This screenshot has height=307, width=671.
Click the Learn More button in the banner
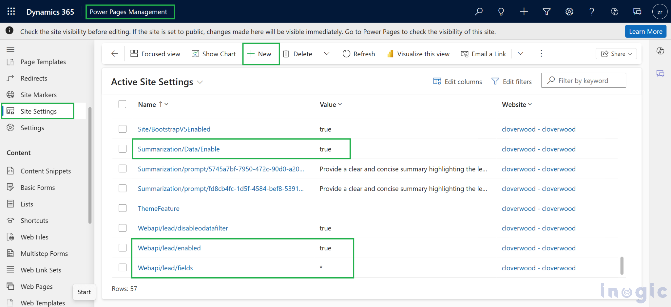point(645,31)
